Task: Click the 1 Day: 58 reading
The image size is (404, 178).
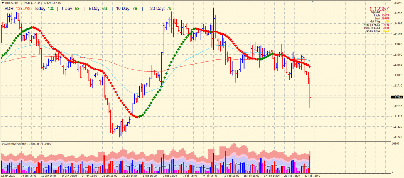Action: [x=70, y=9]
